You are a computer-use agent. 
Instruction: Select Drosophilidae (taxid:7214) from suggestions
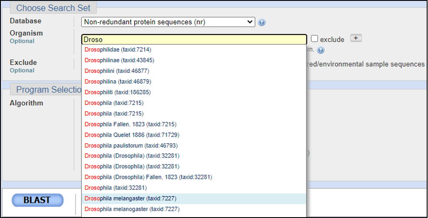tap(118, 50)
